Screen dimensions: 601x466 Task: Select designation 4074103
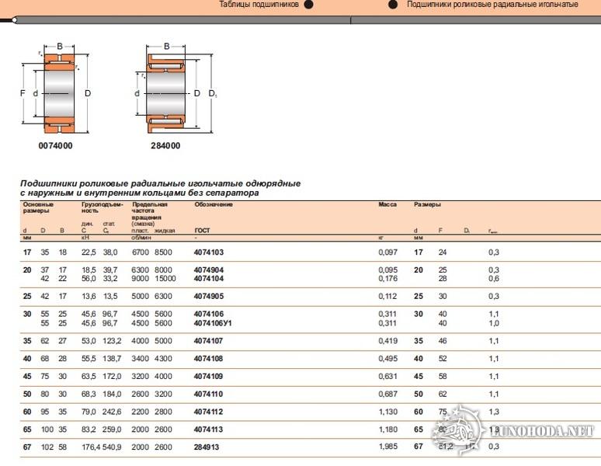tap(209, 252)
